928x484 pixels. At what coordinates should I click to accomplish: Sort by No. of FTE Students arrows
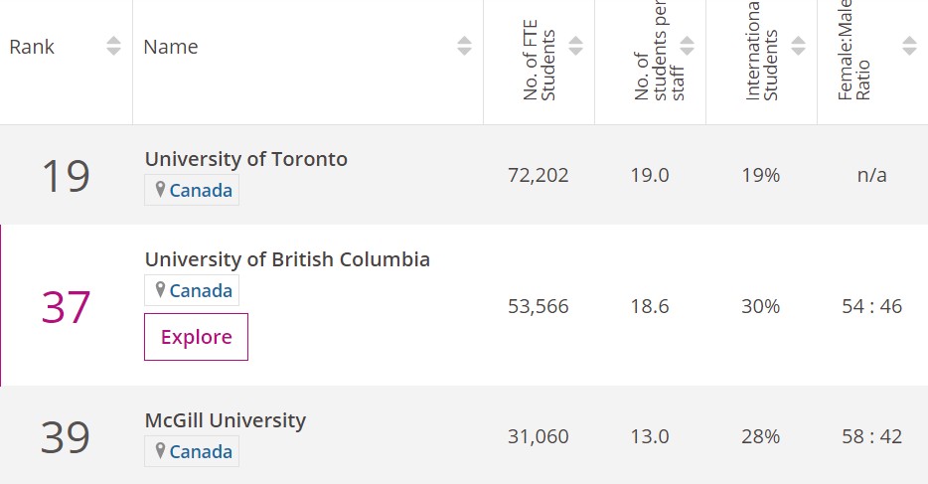[x=575, y=46]
